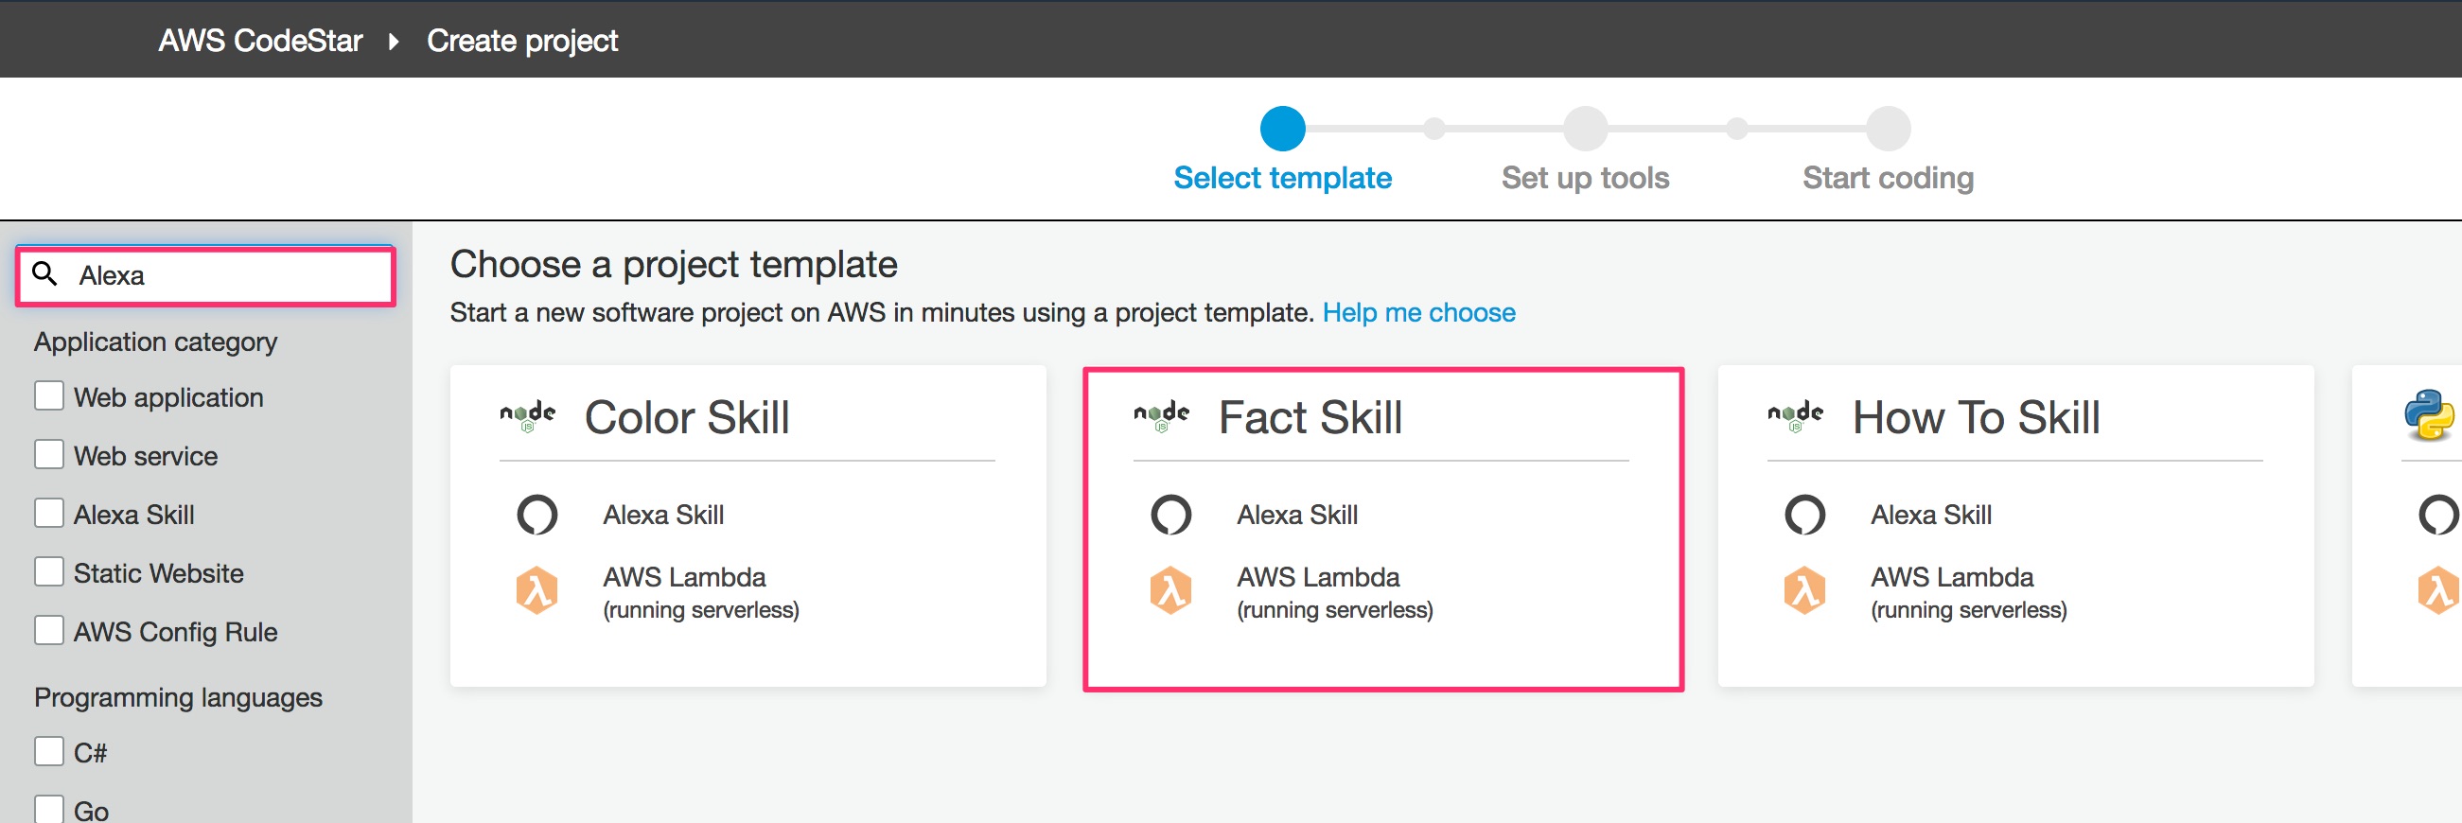The height and width of the screenshot is (823, 2462).
Task: Click AWS Lambda icon in How To Skill card
Action: [x=1804, y=589]
